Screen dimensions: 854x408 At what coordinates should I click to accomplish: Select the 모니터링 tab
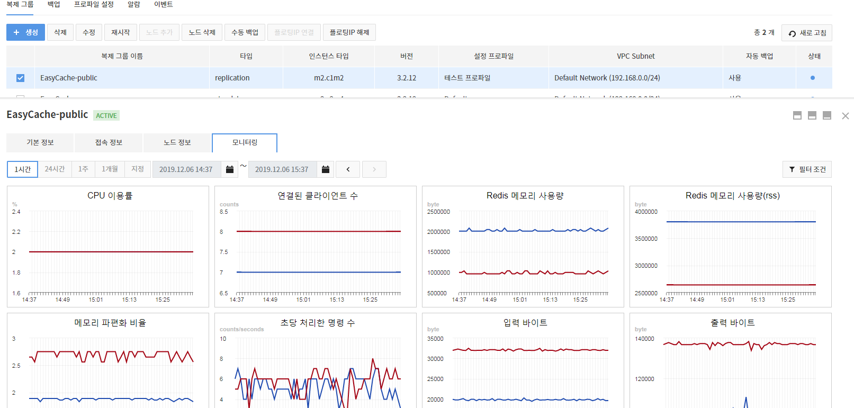point(245,143)
